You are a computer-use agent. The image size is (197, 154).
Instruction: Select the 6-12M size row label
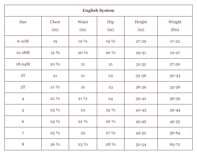coord(23,41)
